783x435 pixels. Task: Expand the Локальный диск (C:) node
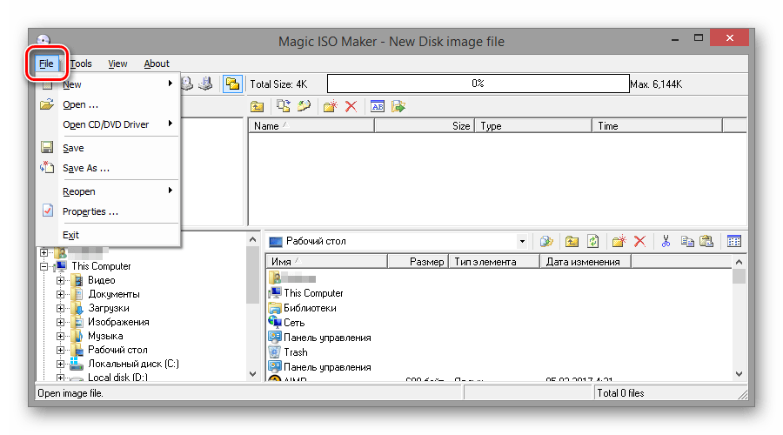pyautogui.click(x=60, y=364)
